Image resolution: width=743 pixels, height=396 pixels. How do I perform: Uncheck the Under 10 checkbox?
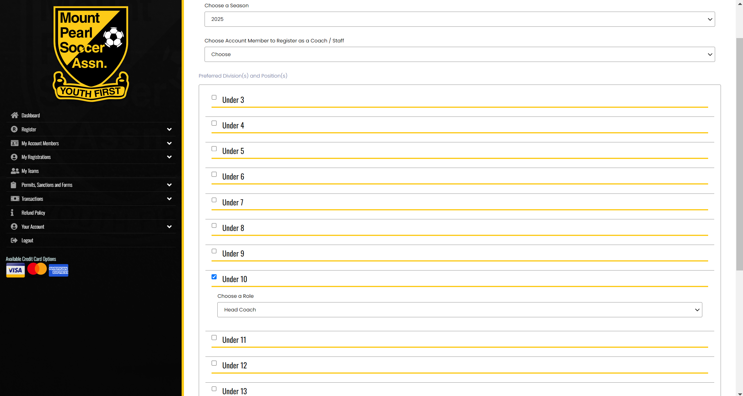214,277
